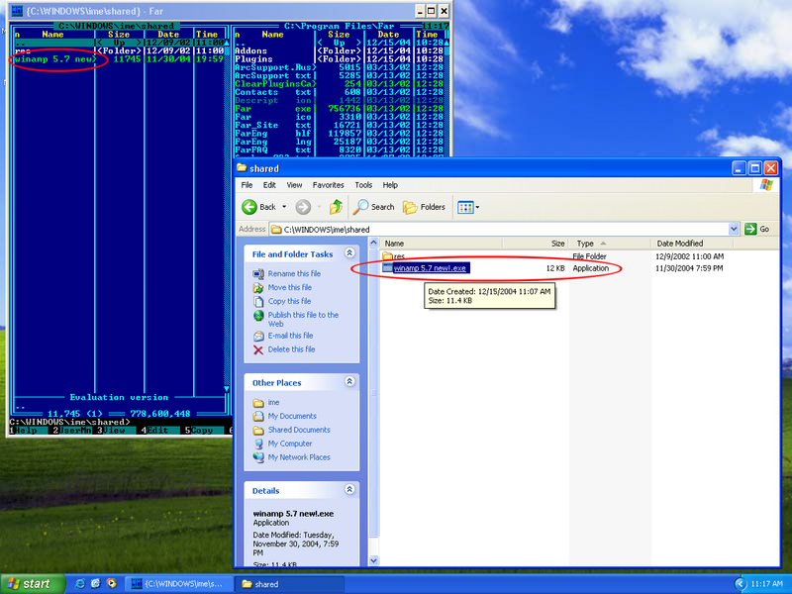Toggle the Folders pane in Explorer
The image size is (792, 594).
pos(424,207)
